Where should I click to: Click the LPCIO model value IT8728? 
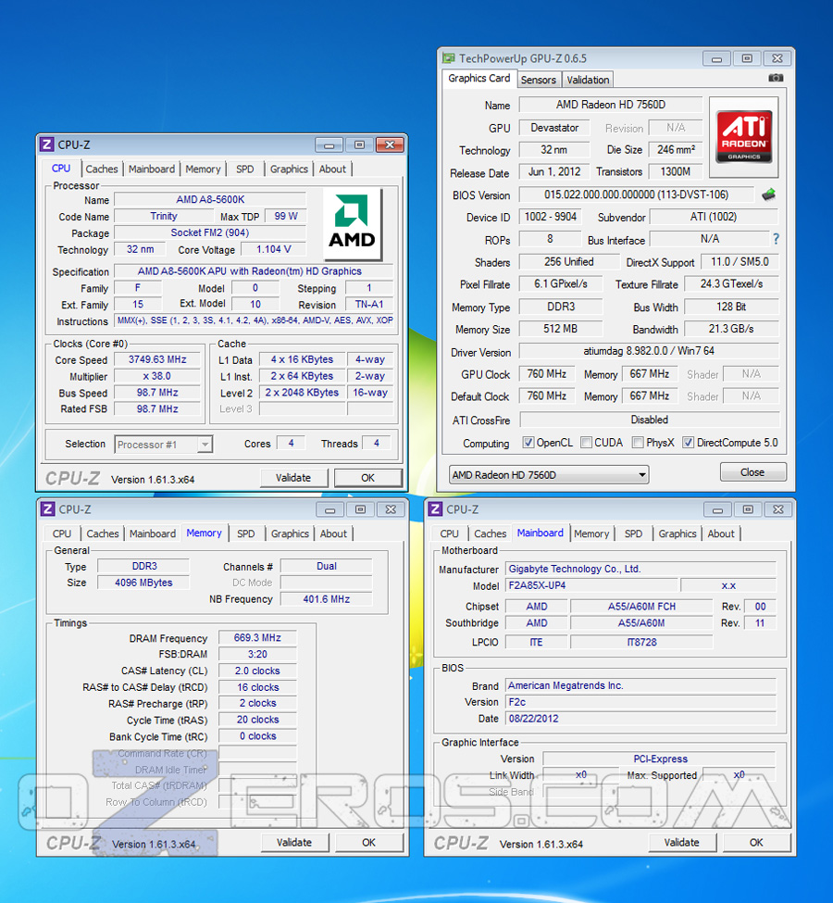click(641, 642)
